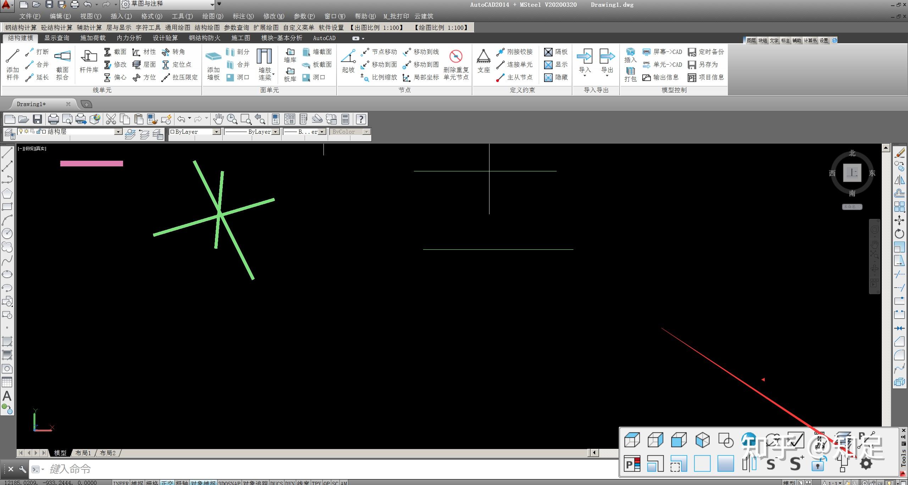The height and width of the screenshot is (485, 908).
Task: Click the 添加杆件 (add member) tool
Action: click(x=12, y=65)
